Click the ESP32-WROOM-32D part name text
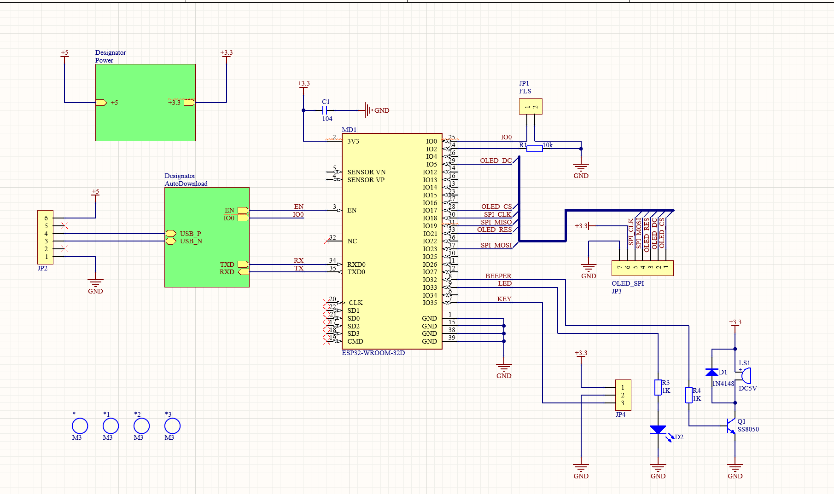 [373, 353]
